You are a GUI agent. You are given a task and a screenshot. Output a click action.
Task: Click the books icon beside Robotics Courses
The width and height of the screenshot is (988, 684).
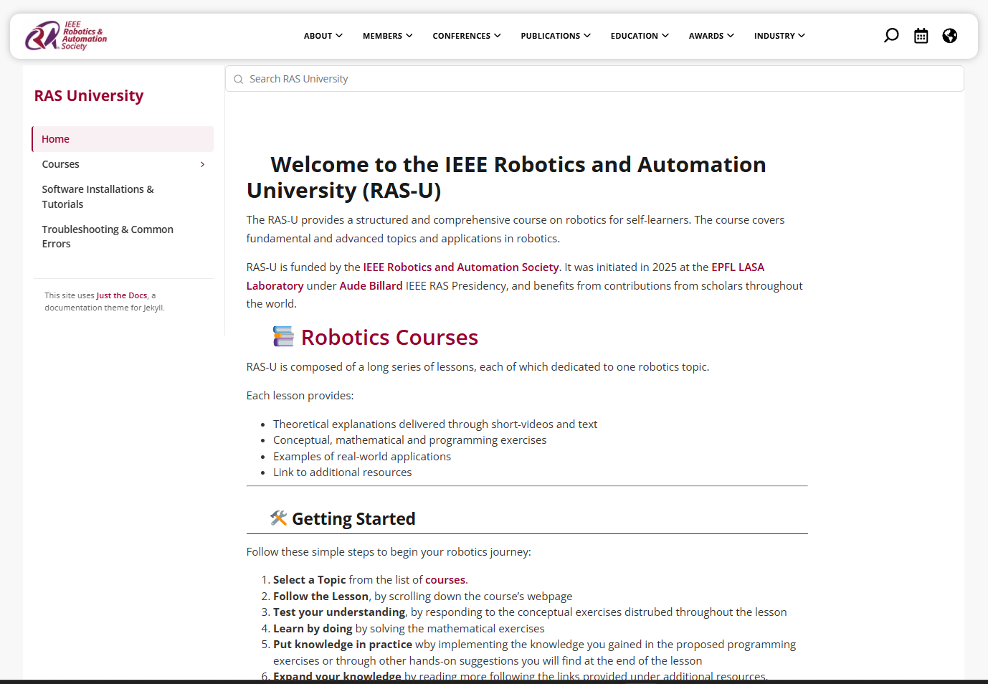click(283, 336)
